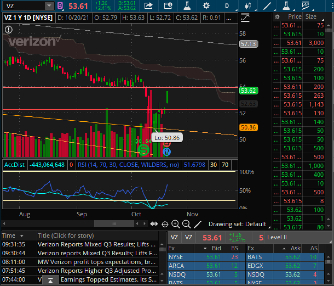Screen dimensions: 334x286
Task: Open the Time and Sales gear settings
Action: (x=277, y=17)
